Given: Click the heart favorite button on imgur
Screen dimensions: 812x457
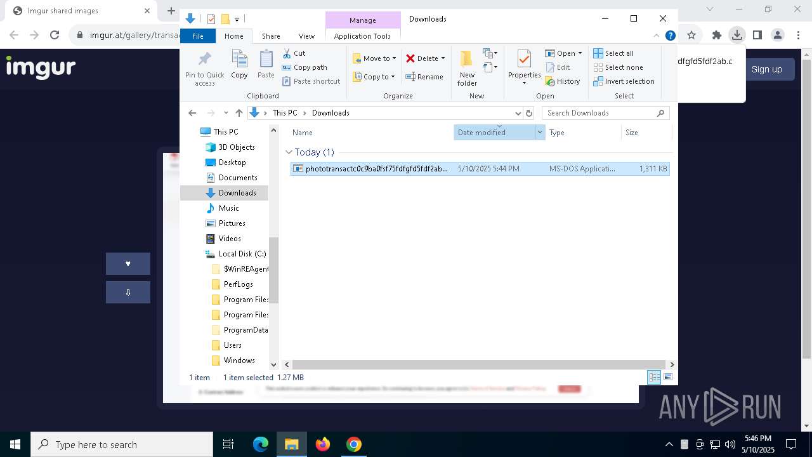Looking at the screenshot, I should coord(128,263).
